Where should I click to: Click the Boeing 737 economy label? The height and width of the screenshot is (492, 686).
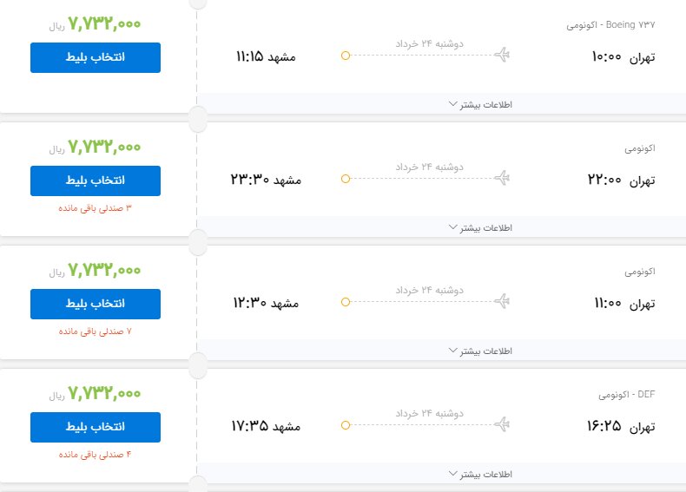(x=610, y=25)
